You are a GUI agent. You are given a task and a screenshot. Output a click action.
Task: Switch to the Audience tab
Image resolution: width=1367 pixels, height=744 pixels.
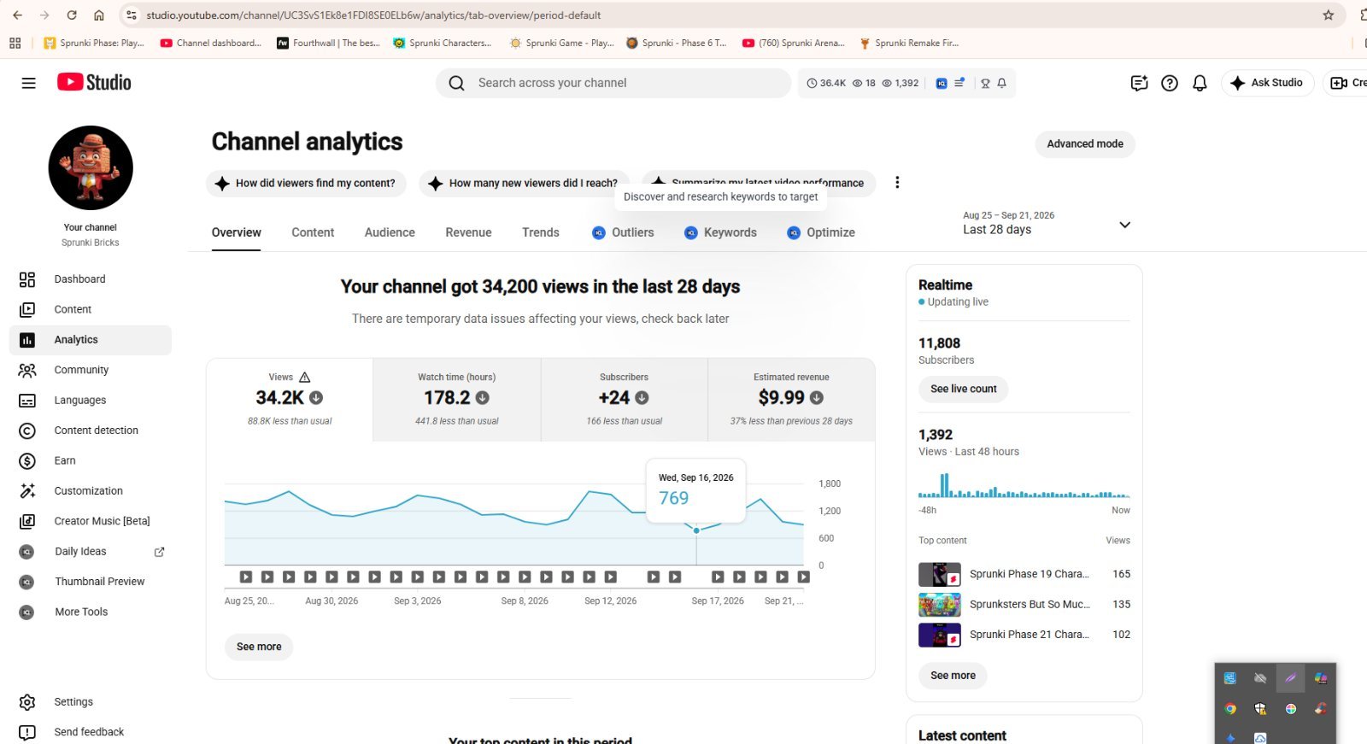pos(390,232)
